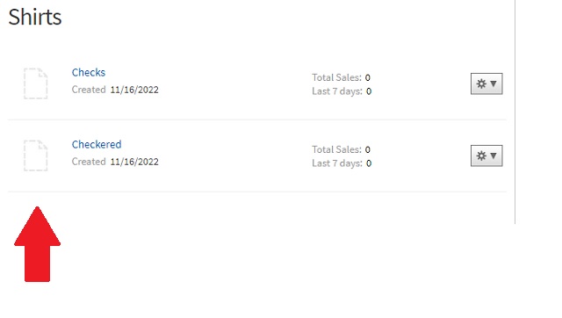
Task: Open the Checkered shirt link
Action: [x=97, y=144]
